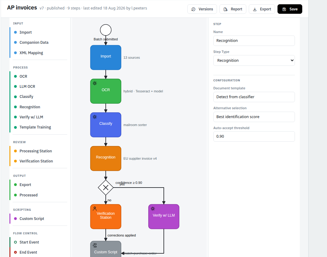Open the Report button
Screen dimensions: 327x257
(x=233, y=9)
